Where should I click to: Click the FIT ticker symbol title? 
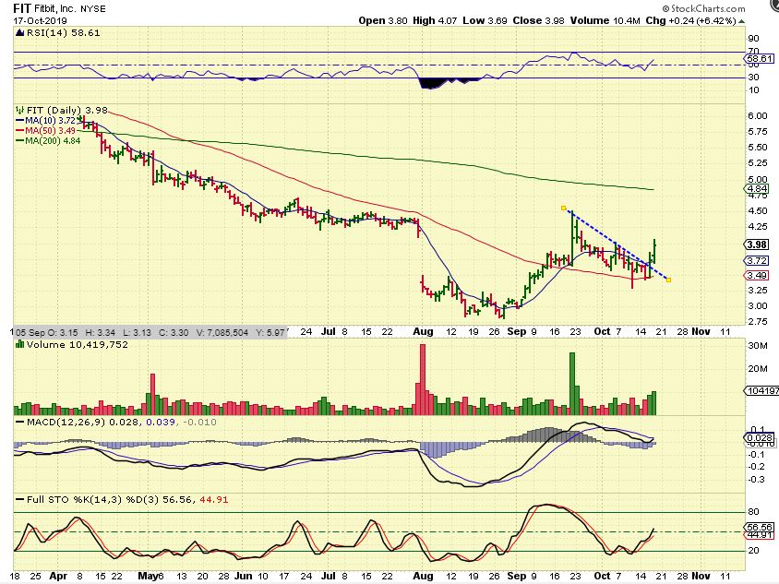pos(22,8)
